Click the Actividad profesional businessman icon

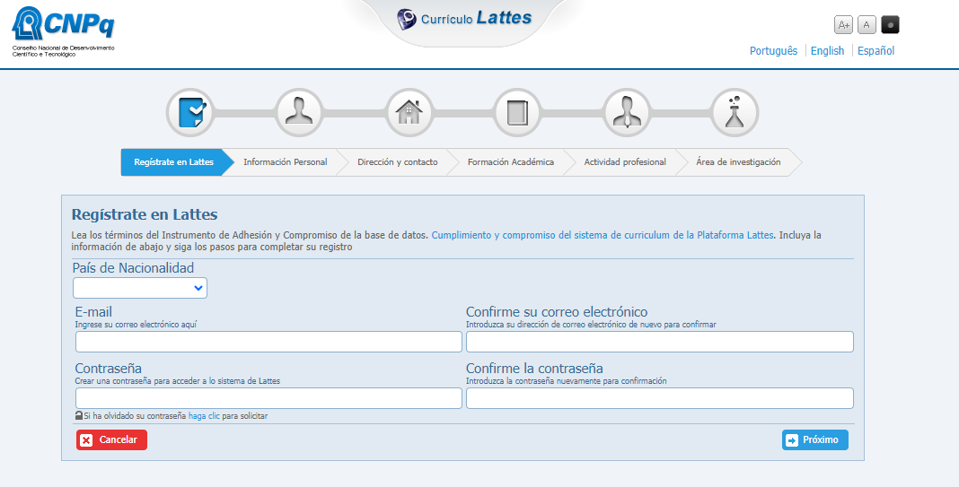click(x=626, y=113)
